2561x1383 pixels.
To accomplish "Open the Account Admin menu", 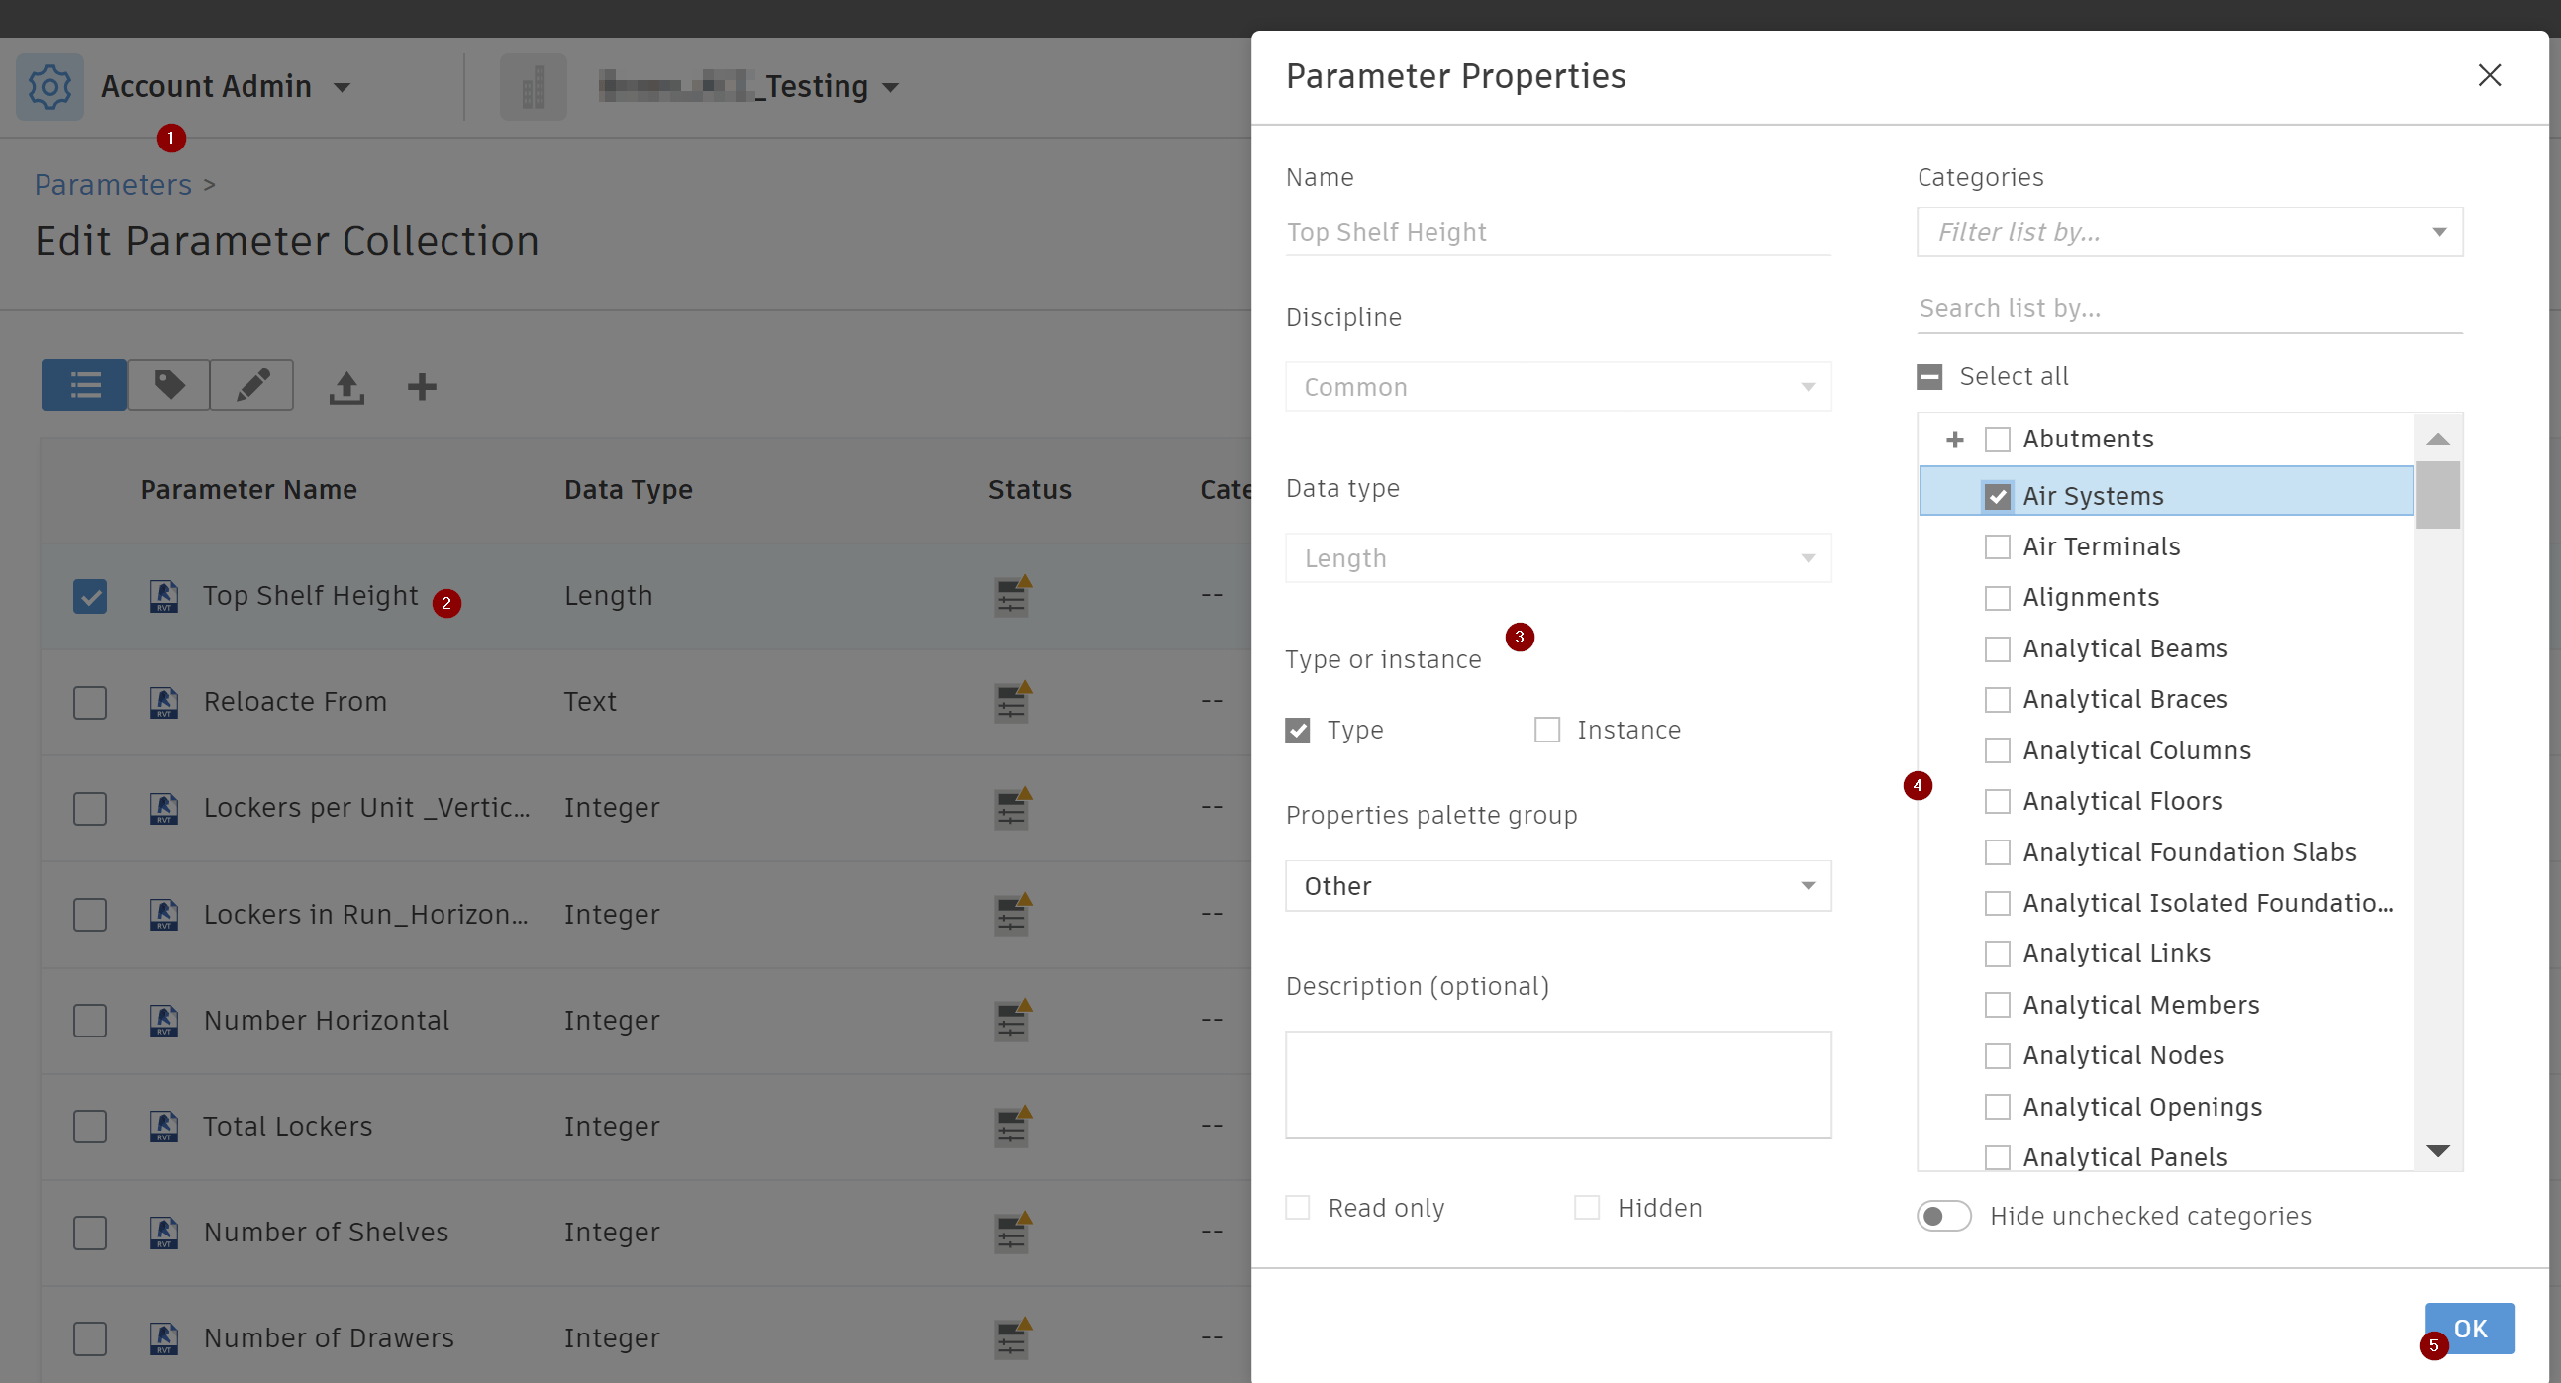I will 225,86.
